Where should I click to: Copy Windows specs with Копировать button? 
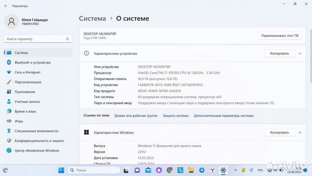pyautogui.click(x=279, y=133)
